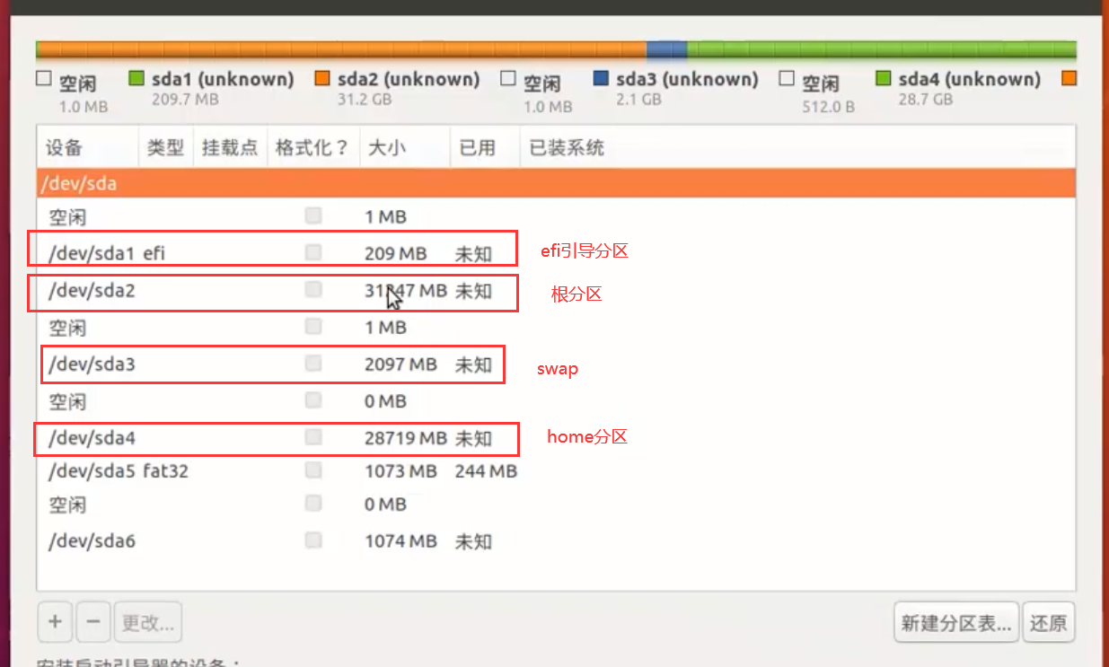
Task: Toggle format checkbox for /dev/sda2
Action: 312,290
